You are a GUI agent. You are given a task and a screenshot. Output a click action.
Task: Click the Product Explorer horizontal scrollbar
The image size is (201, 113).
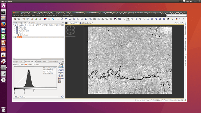(38, 59)
